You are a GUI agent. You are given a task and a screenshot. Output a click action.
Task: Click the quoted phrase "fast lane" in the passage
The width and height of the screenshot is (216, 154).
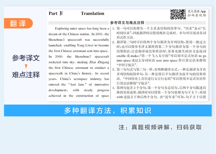coord(77,84)
